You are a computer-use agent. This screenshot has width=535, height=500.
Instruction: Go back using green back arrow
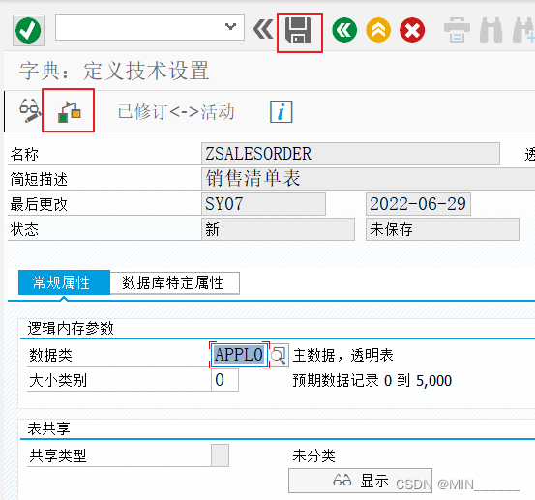(344, 30)
